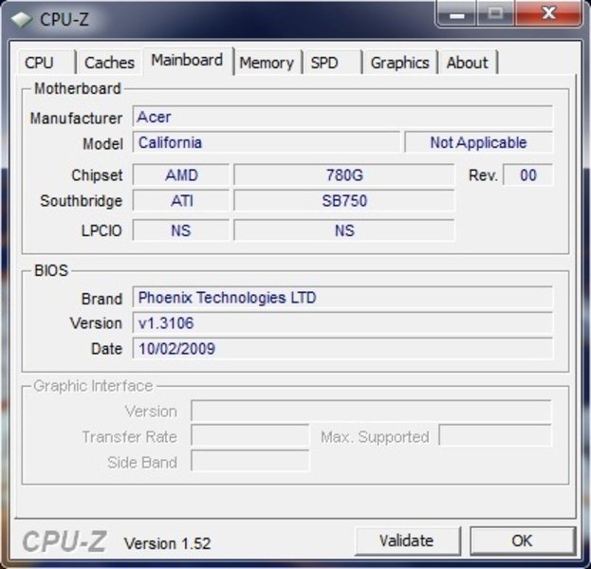The image size is (591, 569).
Task: Click the disabled maximize button
Action: point(496,13)
